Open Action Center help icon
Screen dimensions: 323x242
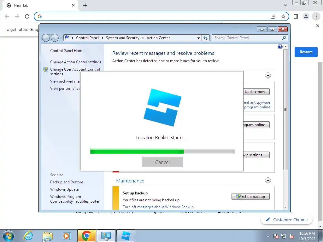(x=280, y=47)
